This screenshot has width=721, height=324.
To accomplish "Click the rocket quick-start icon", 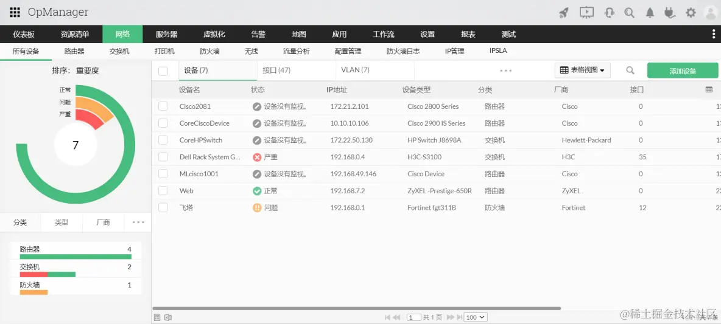I will tap(564, 13).
